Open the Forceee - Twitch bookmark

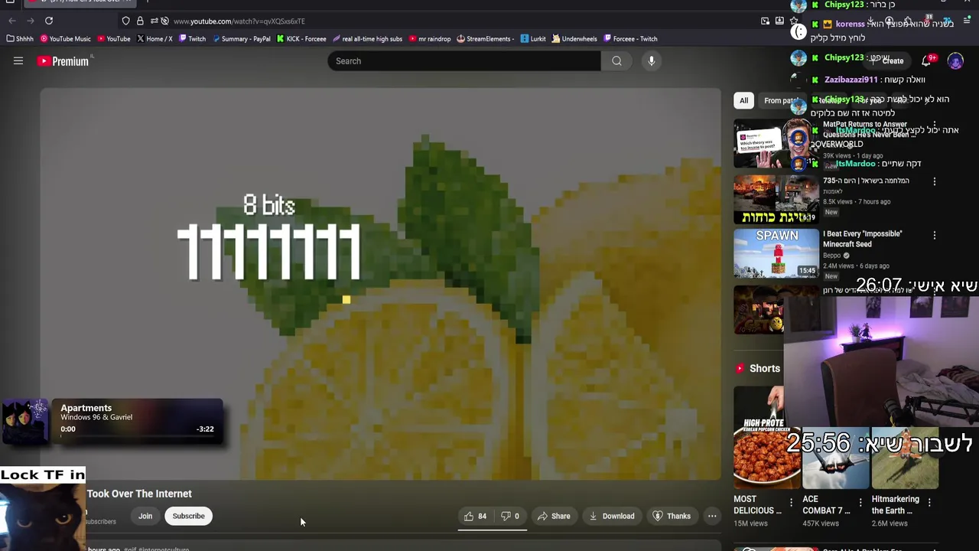coord(630,39)
